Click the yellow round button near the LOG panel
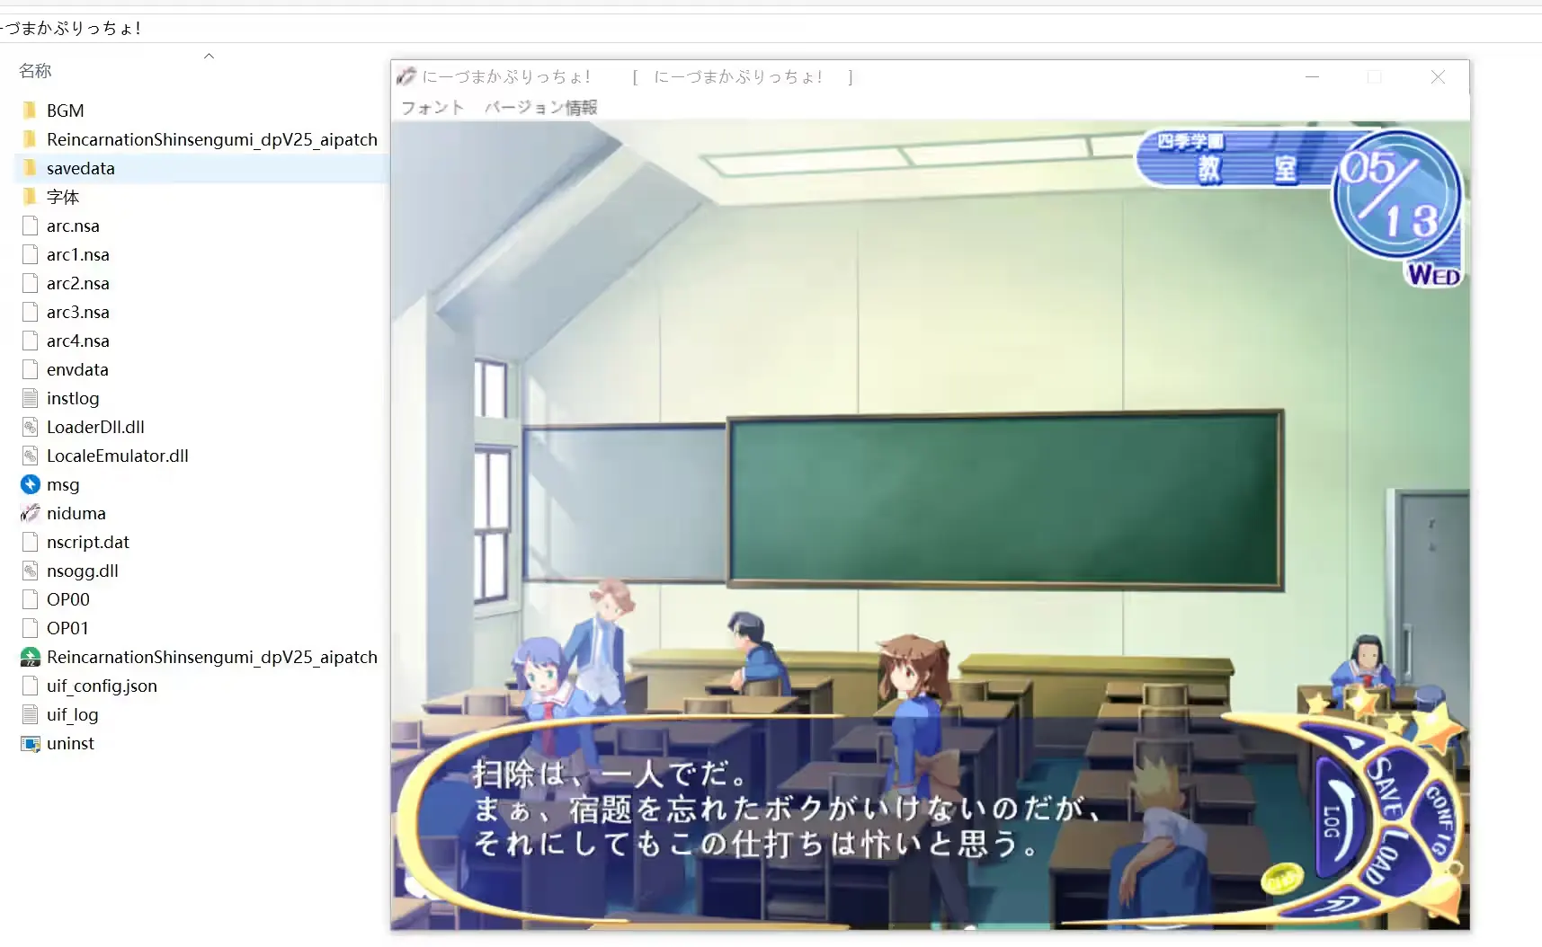Screen dimensions: 1542x947 1281,878
